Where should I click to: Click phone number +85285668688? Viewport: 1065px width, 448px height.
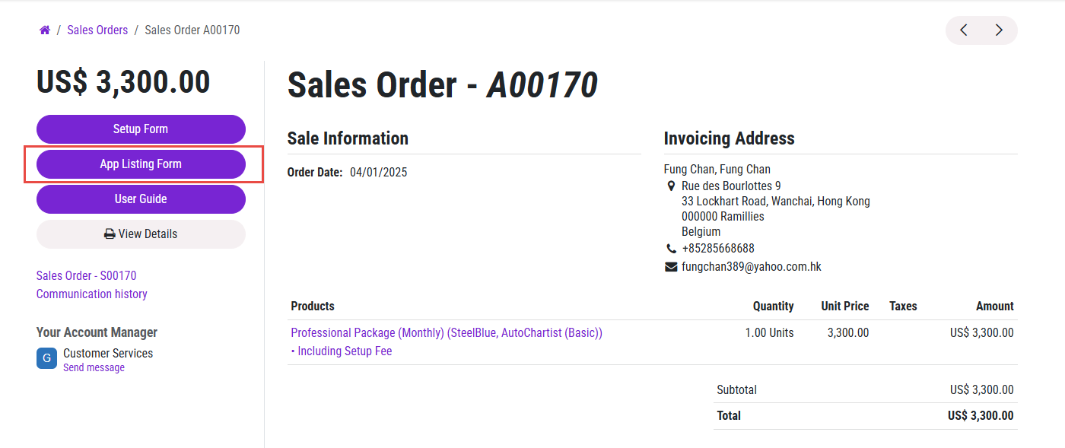pyautogui.click(x=718, y=249)
